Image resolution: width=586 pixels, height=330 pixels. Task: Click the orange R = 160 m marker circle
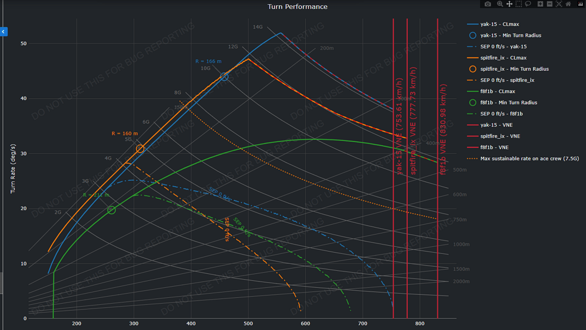click(140, 149)
